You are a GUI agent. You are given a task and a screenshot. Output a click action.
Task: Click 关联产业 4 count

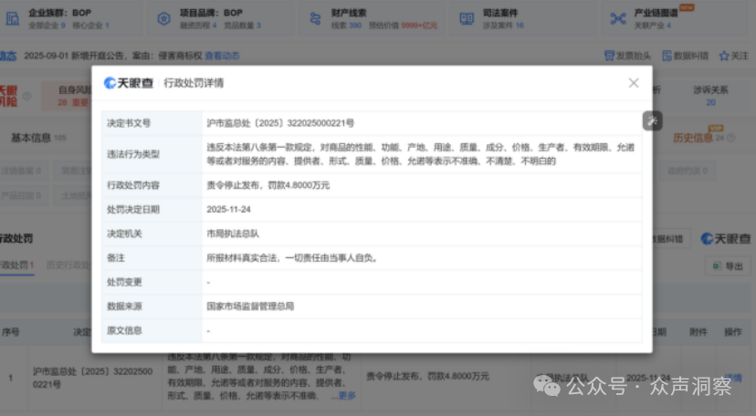652,26
